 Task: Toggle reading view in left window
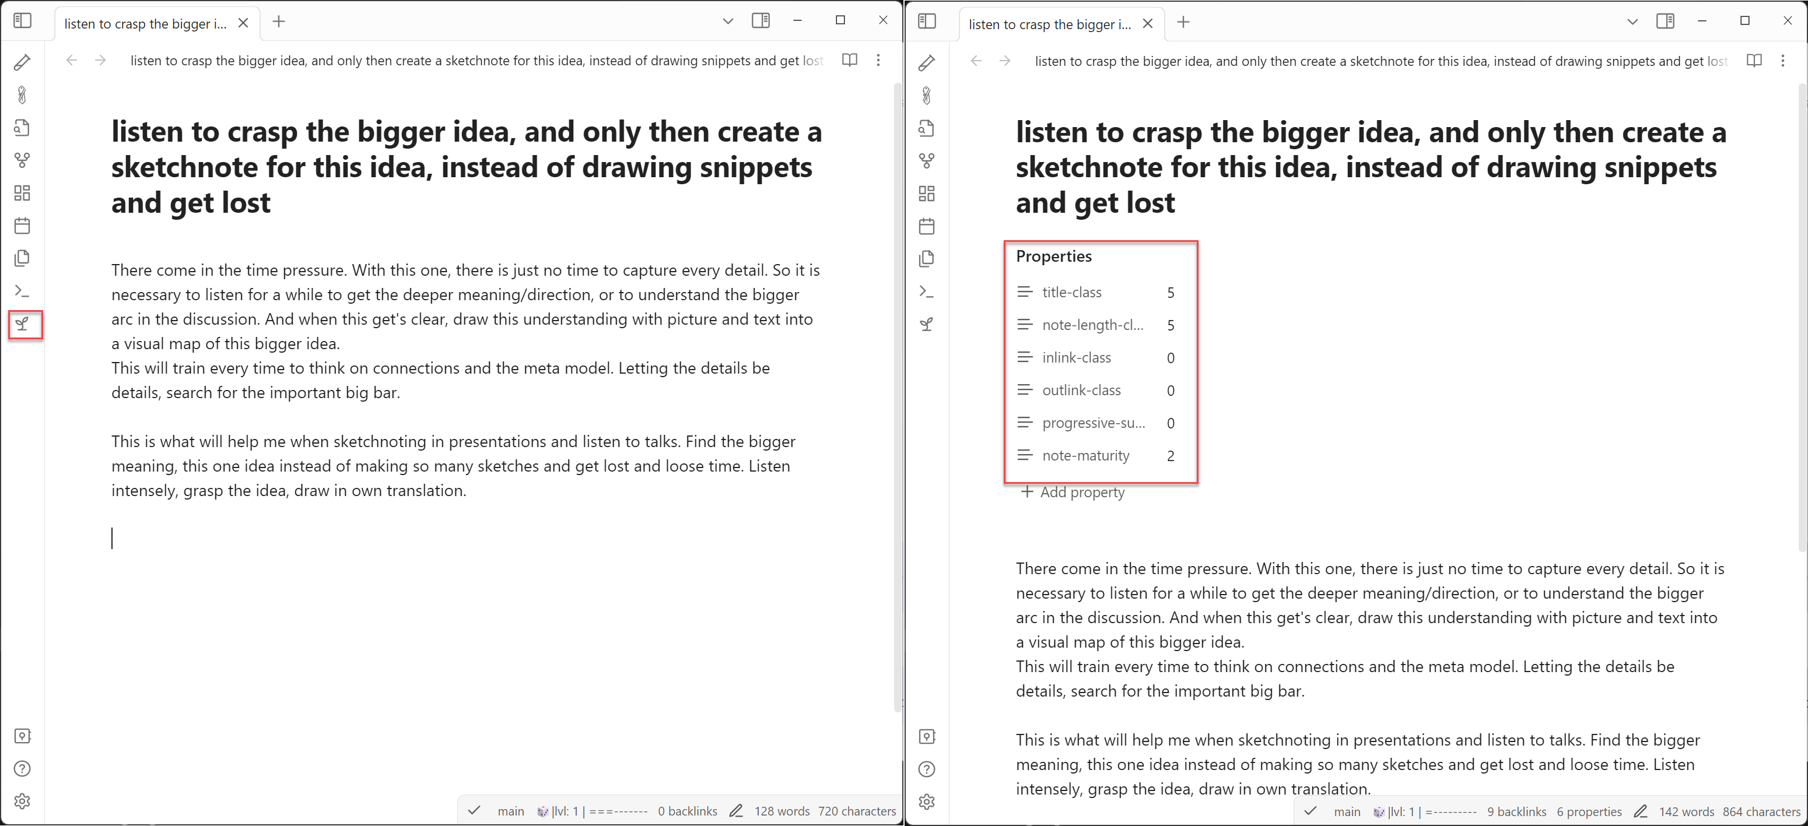[849, 61]
